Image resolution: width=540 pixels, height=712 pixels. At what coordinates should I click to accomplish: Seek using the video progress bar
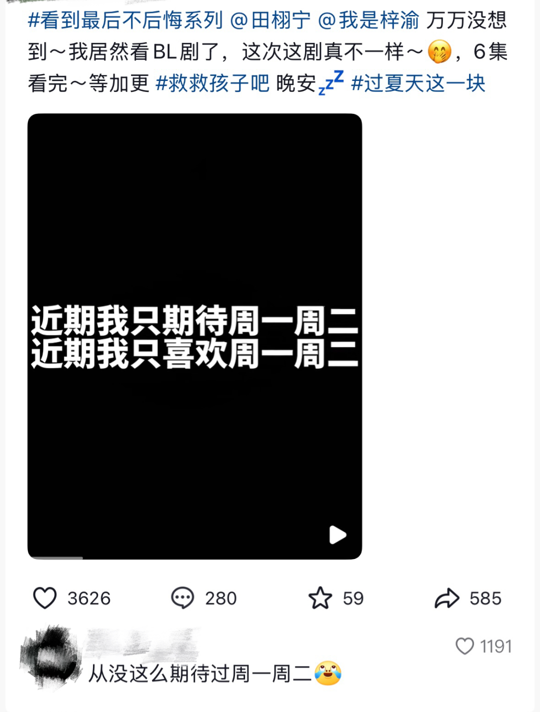pos(194,557)
